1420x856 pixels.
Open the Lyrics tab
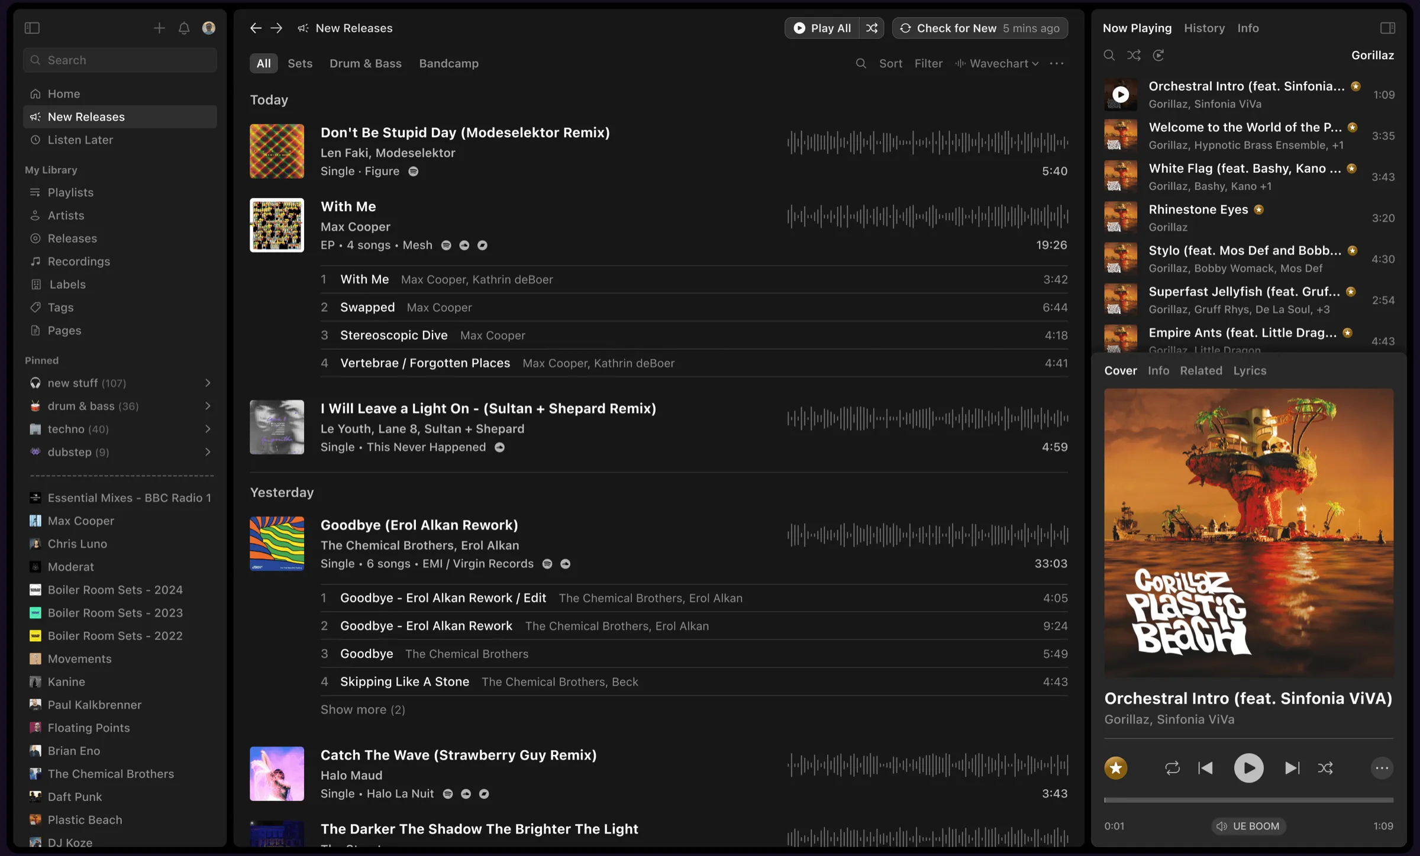1250,370
